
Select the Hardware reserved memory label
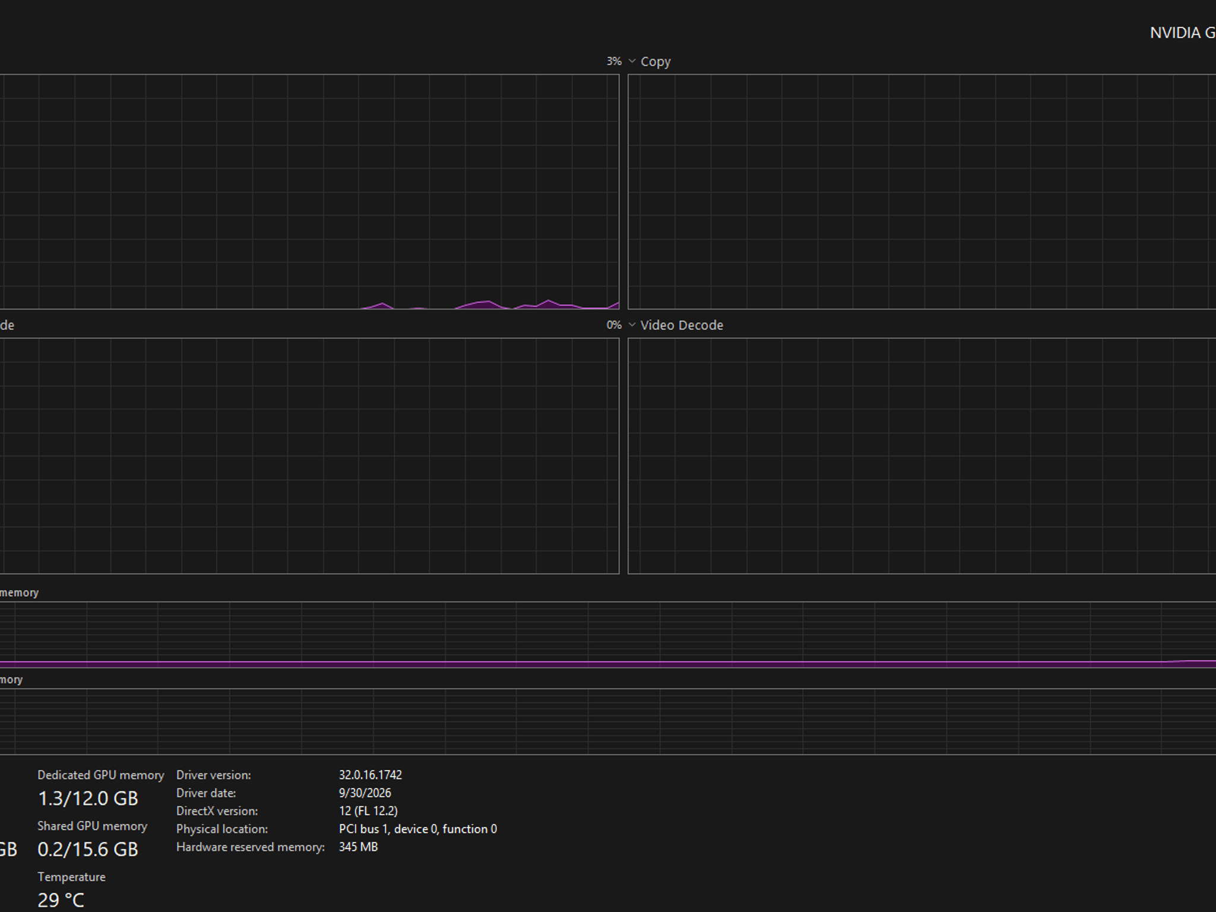pos(251,847)
